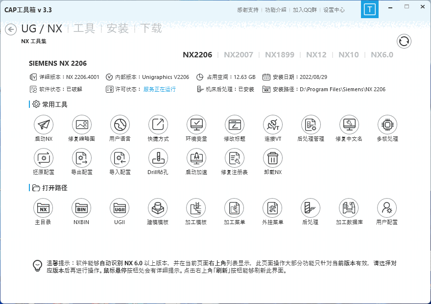Open the 修复注册表 registry repair tool

point(234,159)
